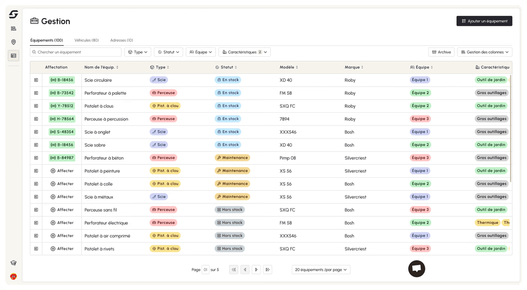This screenshot has height=290, width=527.
Task: Click the Pimp 08 model cell
Action: [288, 158]
